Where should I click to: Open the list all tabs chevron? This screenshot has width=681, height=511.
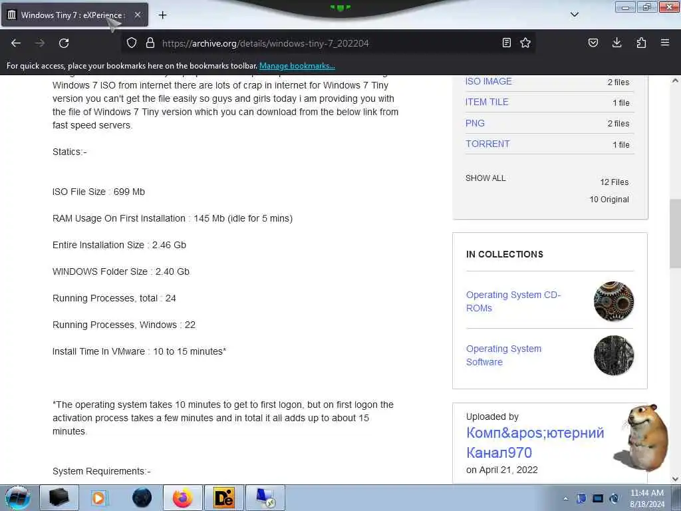(x=574, y=15)
